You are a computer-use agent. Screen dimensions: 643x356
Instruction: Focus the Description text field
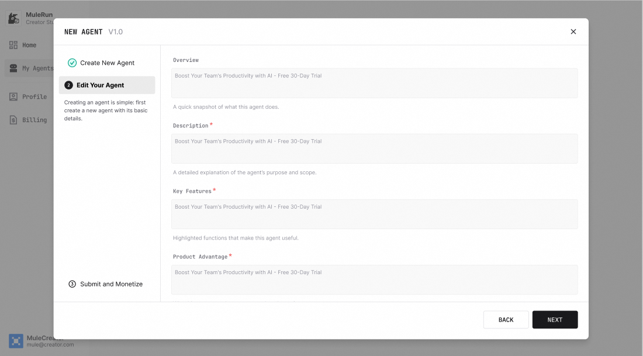(374, 149)
